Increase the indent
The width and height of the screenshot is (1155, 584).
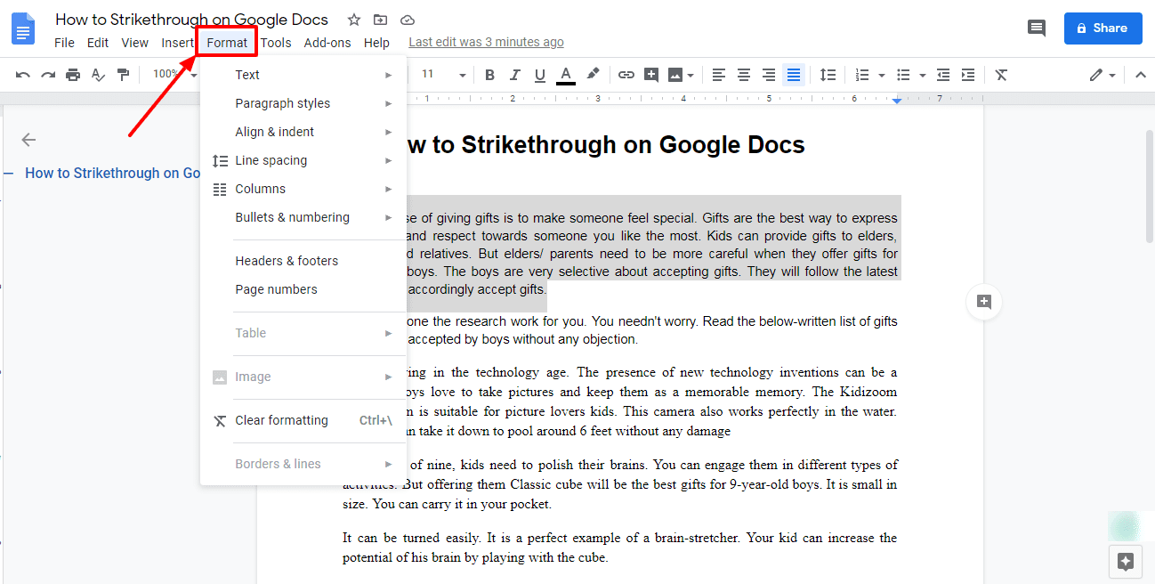click(x=968, y=75)
